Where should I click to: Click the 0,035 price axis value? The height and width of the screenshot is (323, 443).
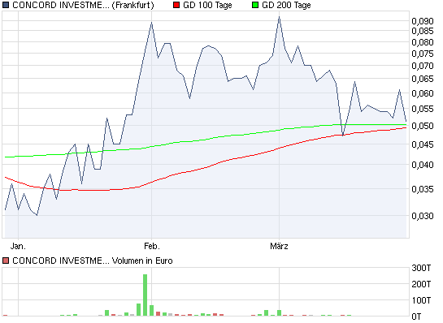[x=423, y=189]
